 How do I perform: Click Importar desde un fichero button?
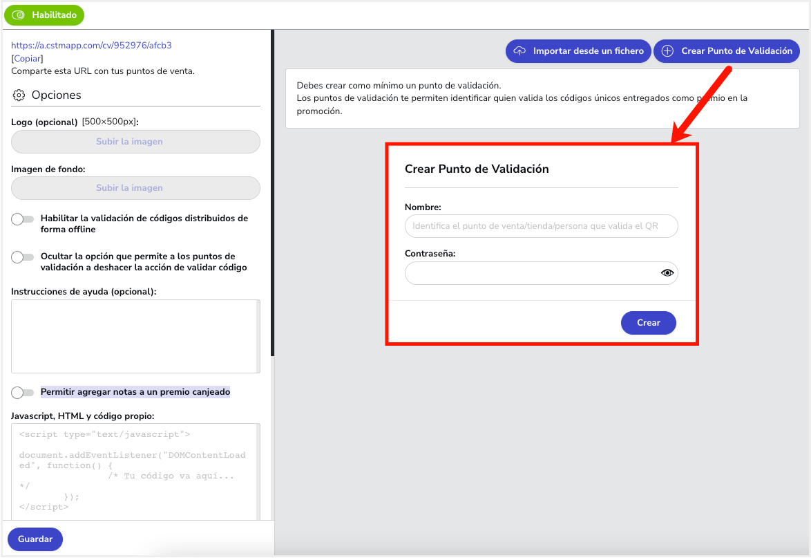(x=578, y=50)
